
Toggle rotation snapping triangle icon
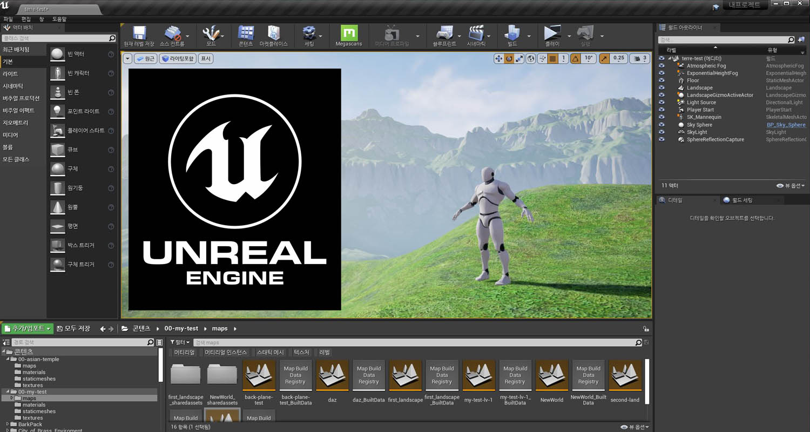[576, 58]
